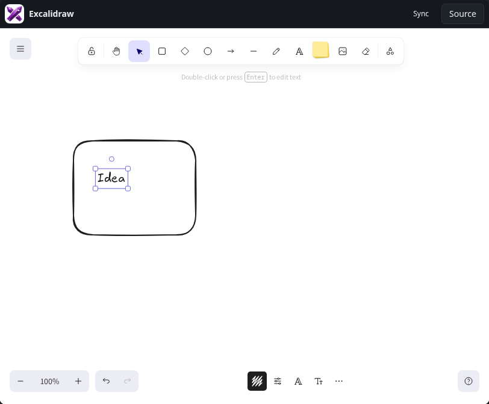Open the Source button
Screen dimensions: 489x404
point(463,14)
